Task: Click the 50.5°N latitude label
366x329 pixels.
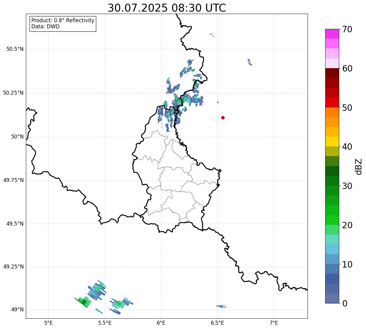Action: point(15,49)
